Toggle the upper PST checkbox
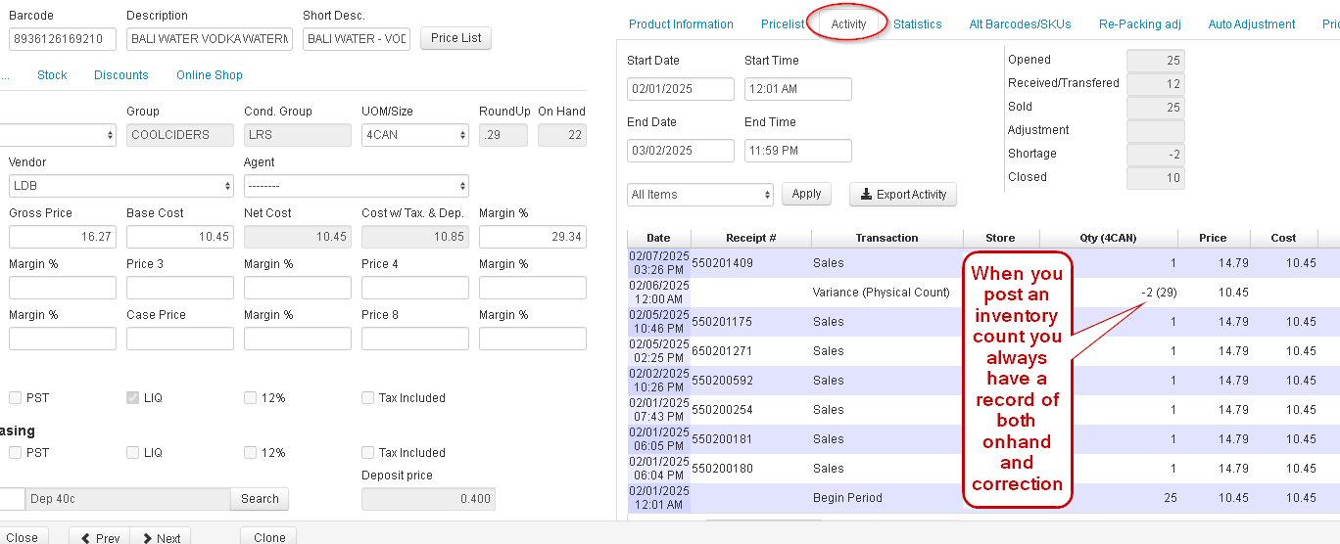 tap(15, 398)
